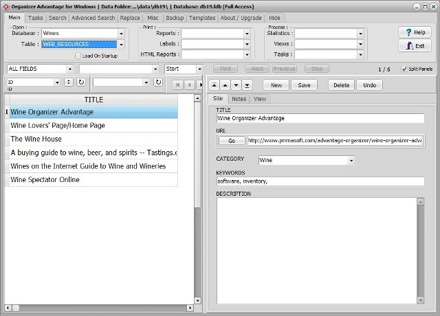The width and height of the screenshot is (440, 316).
Task: Open the Templates tab
Action: pyautogui.click(x=202, y=18)
